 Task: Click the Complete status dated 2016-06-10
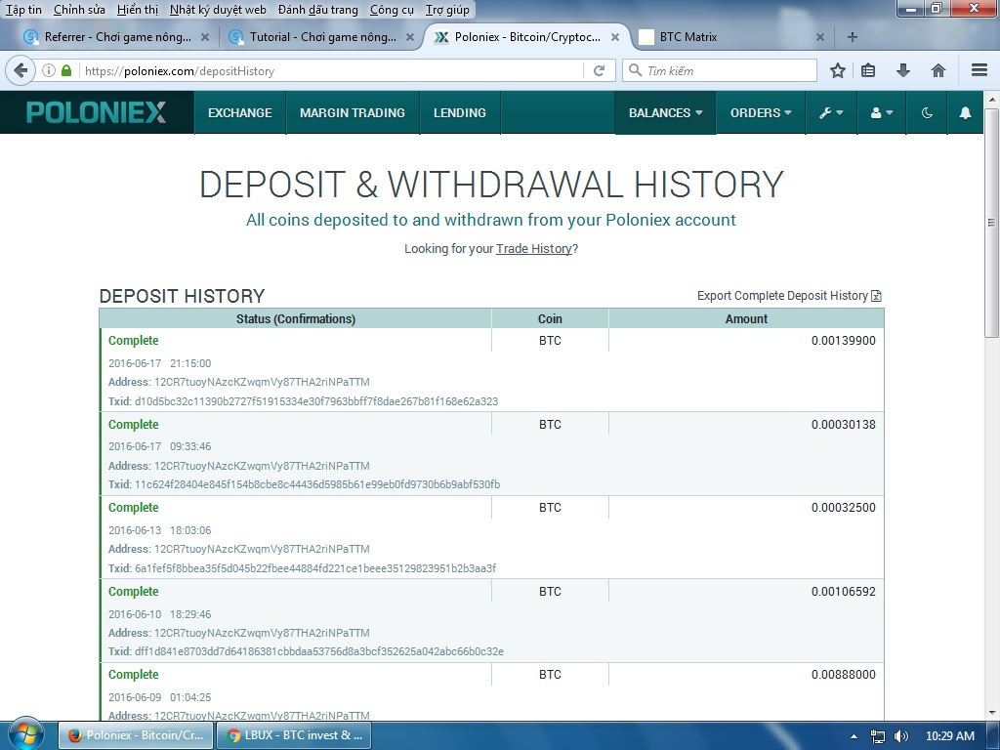[133, 592]
